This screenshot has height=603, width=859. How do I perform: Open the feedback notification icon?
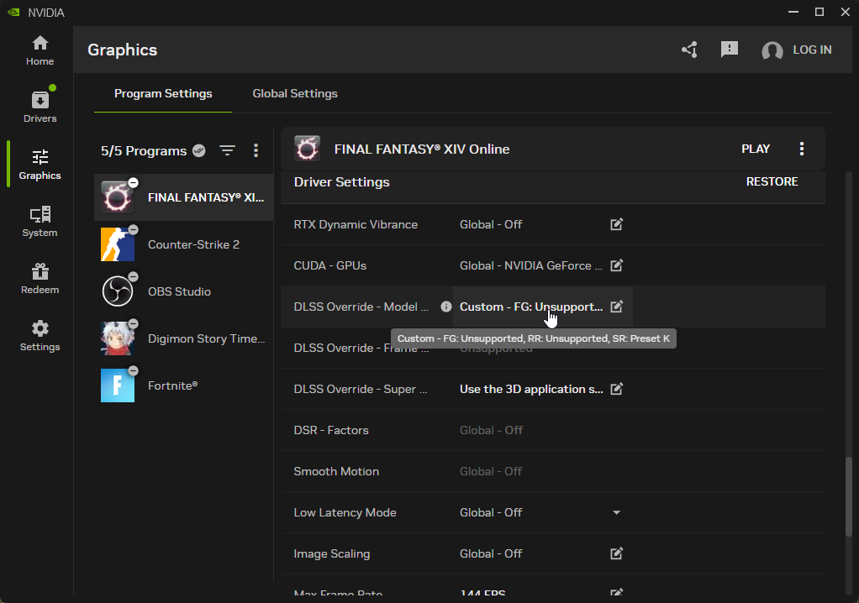[x=730, y=50]
